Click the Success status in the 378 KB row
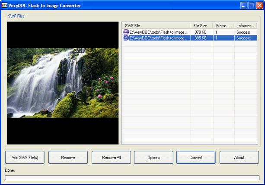The image size is (265, 185). 243,32
